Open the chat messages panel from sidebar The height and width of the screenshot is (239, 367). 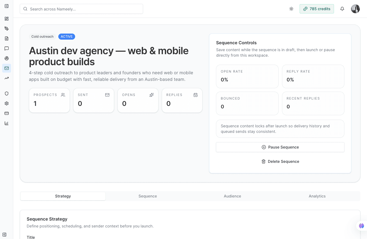coord(7,48)
